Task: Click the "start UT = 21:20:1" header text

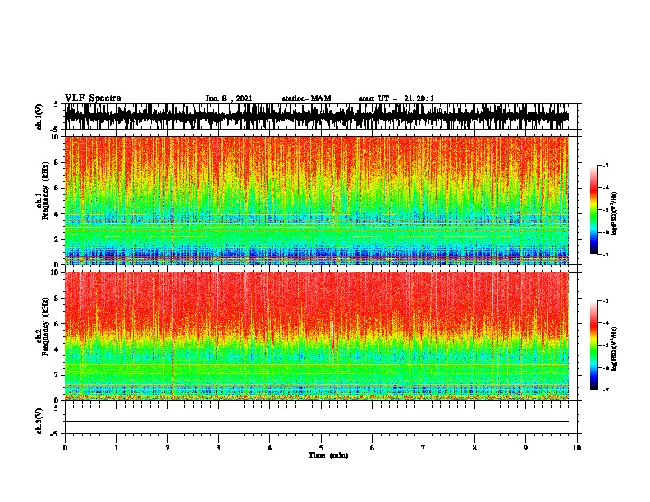Action: click(x=396, y=98)
